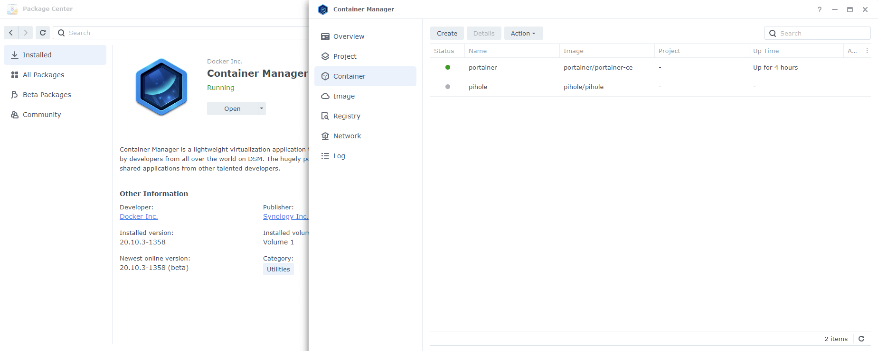Select Installed in Package Center sidebar

[55, 55]
